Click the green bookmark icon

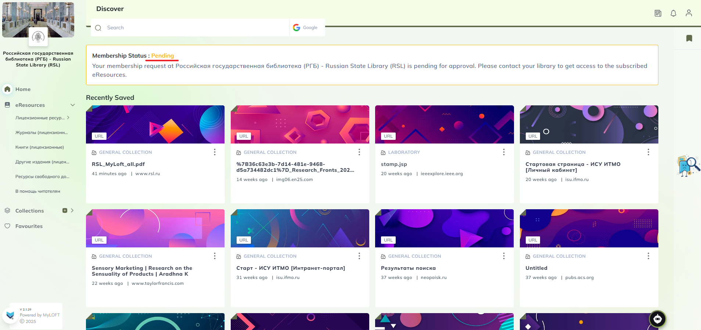(x=689, y=38)
